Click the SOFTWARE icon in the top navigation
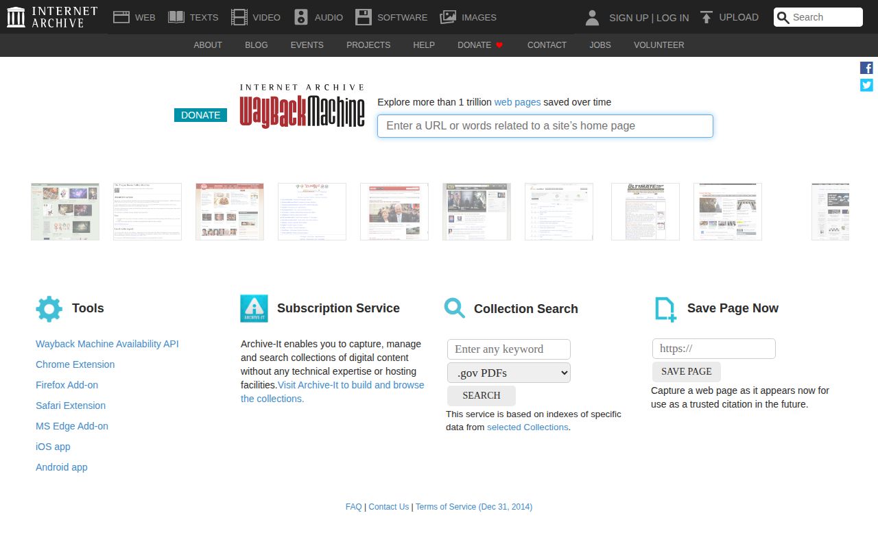The height and width of the screenshot is (548, 878). pyautogui.click(x=362, y=16)
